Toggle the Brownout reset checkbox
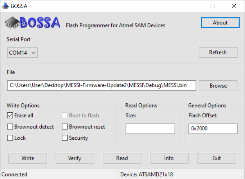 point(65,127)
